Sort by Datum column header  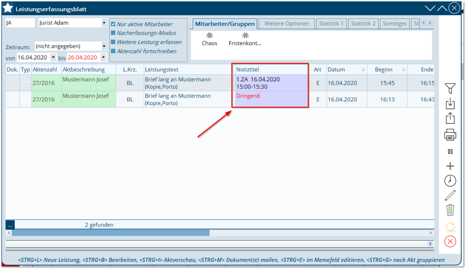click(x=347, y=70)
